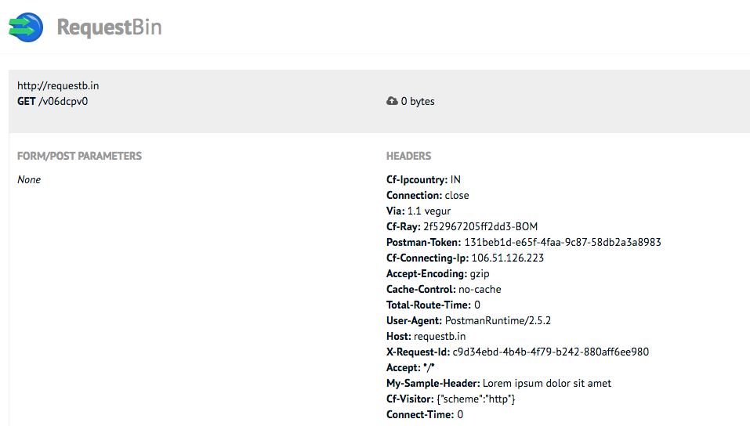Click the RequestBin globe logo icon
The width and height of the screenshot is (750, 426).
(26, 27)
